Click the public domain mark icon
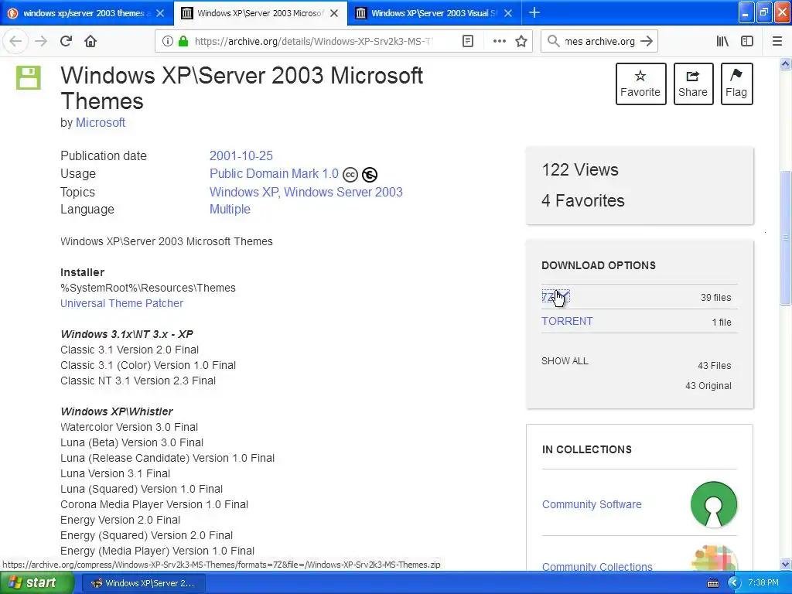Viewport: 792px width, 594px height. tap(370, 175)
